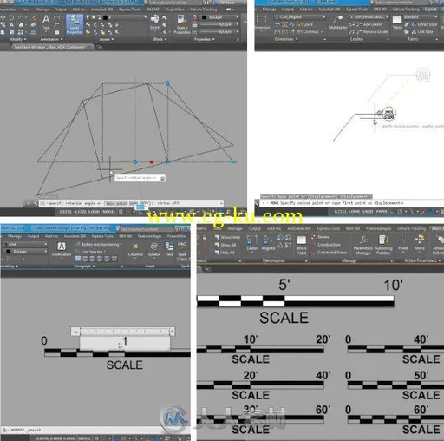Viewport: 444px width, 441px height.
Task: Open Express Tools tab in top-left window
Action: click(x=130, y=10)
